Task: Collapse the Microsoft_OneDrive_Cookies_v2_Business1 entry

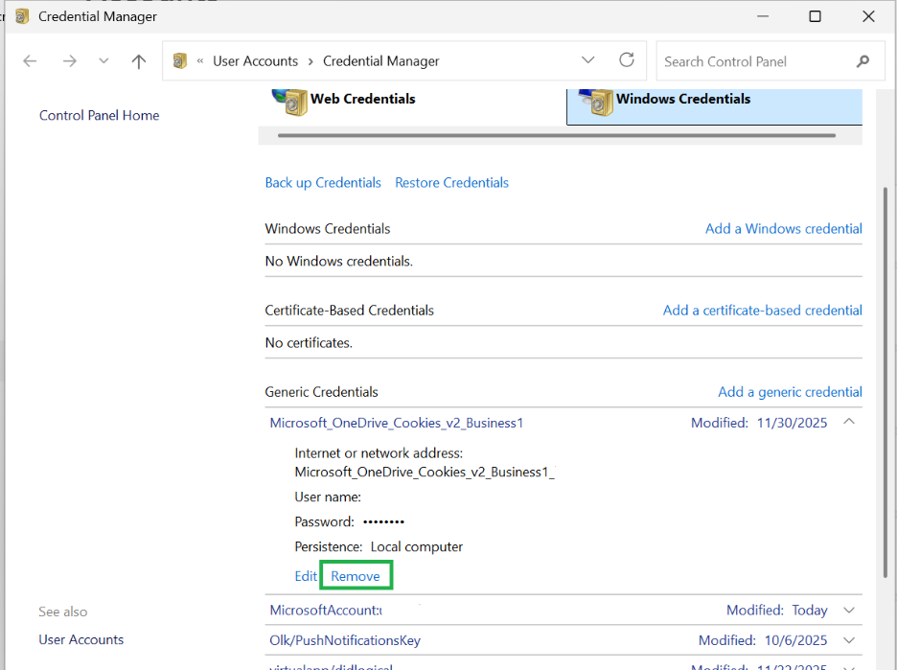Action: 849,422
